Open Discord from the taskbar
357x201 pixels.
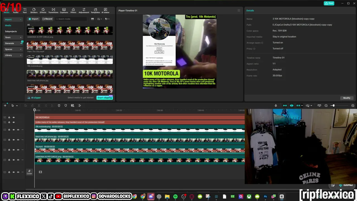pyautogui.click(x=151, y=197)
